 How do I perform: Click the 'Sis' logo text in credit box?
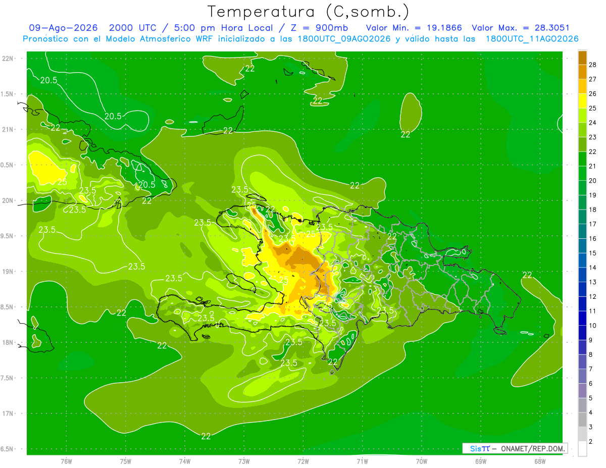click(475, 448)
